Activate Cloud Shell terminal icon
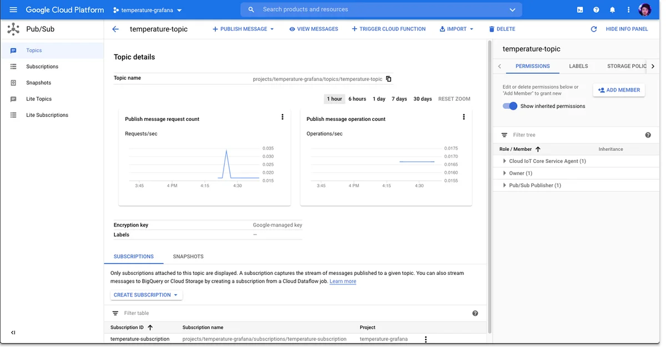 pos(580,10)
